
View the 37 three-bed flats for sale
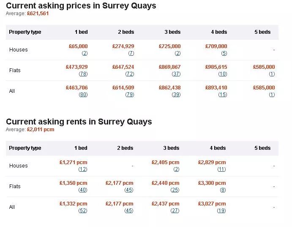(x=176, y=74)
